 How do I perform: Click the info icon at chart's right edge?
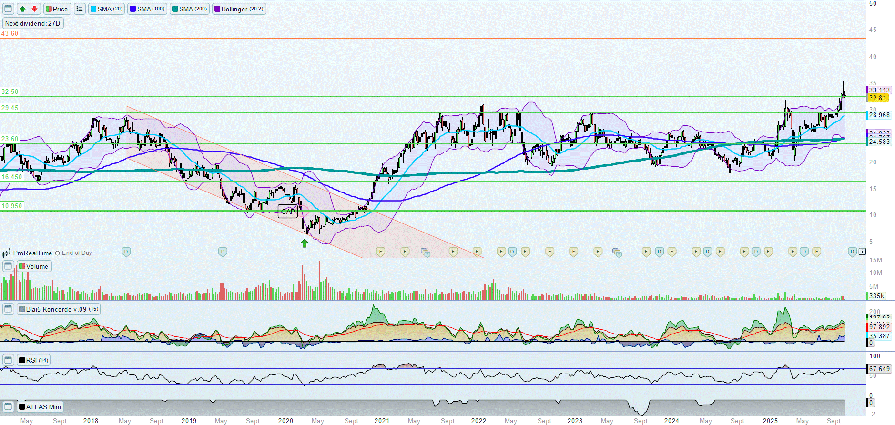(862, 252)
